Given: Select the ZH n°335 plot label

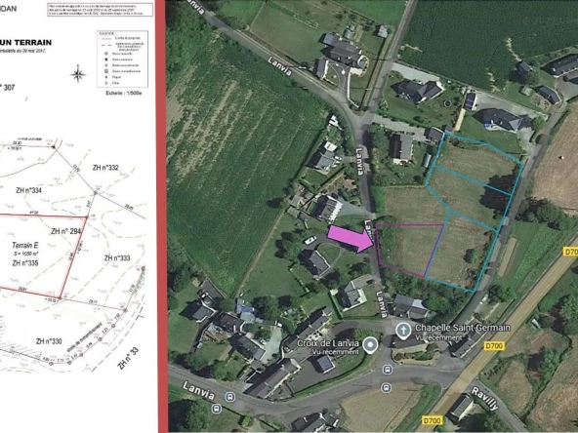Looking at the screenshot, I should pos(25,263).
